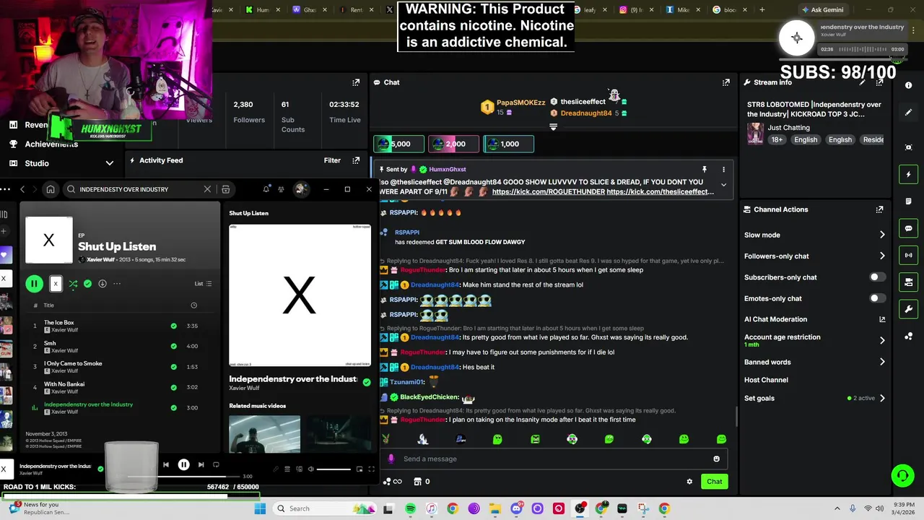
Task: Toggle repeat in Spotify player bar
Action: (x=216, y=465)
